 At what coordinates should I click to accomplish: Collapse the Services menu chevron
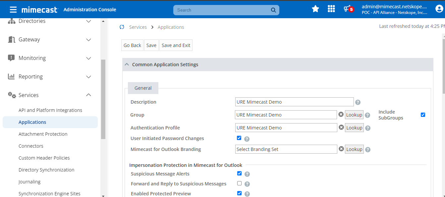(x=88, y=95)
